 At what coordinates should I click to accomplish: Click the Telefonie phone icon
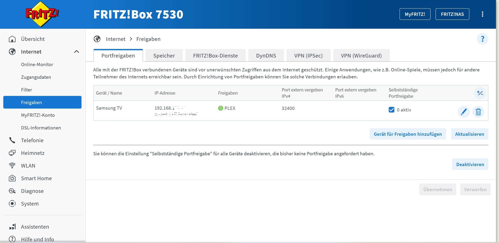click(12, 140)
